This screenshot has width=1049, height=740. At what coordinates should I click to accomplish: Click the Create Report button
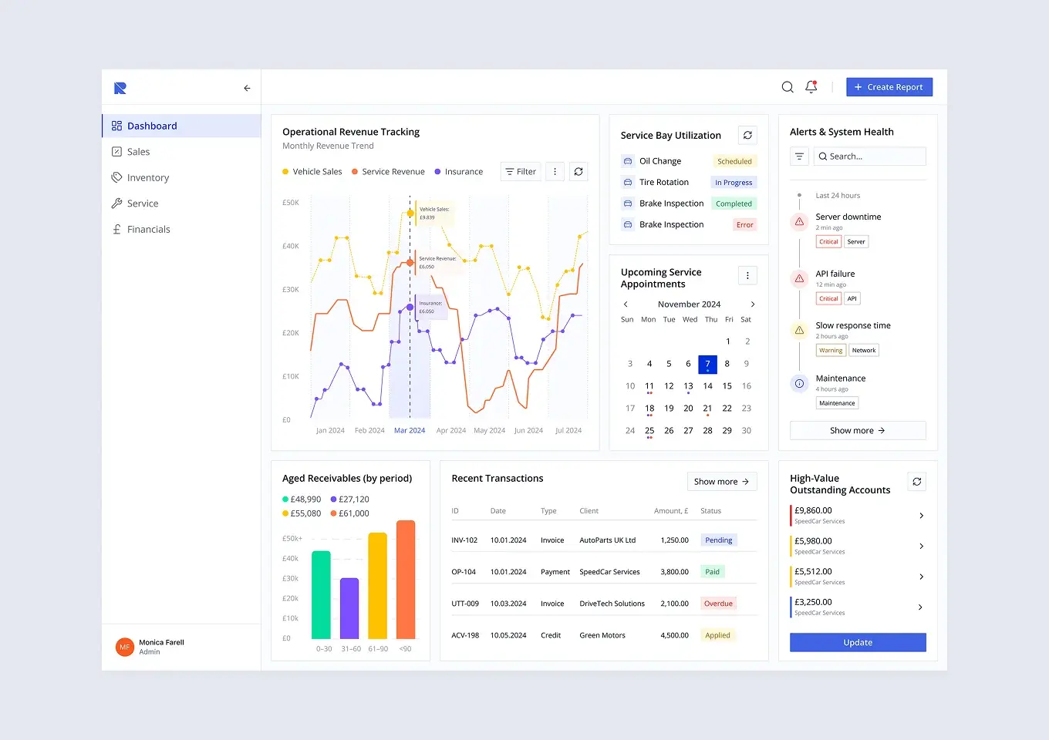(889, 87)
